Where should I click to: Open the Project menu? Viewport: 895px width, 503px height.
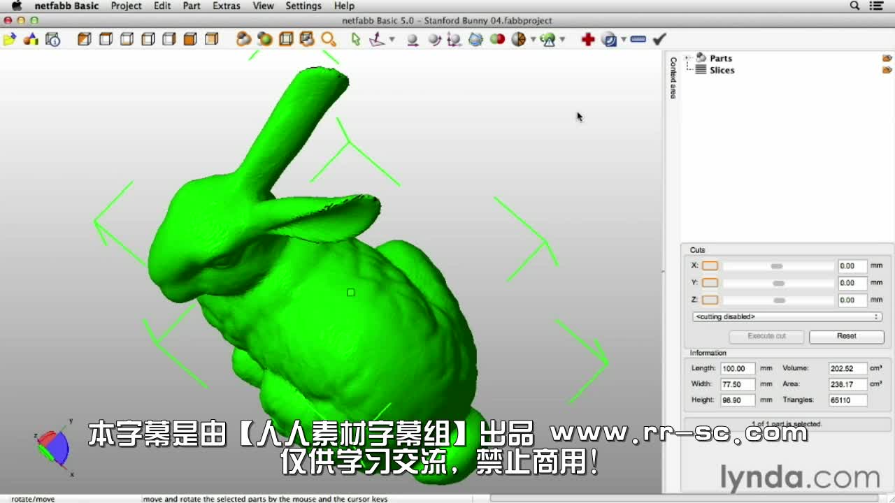point(126,6)
